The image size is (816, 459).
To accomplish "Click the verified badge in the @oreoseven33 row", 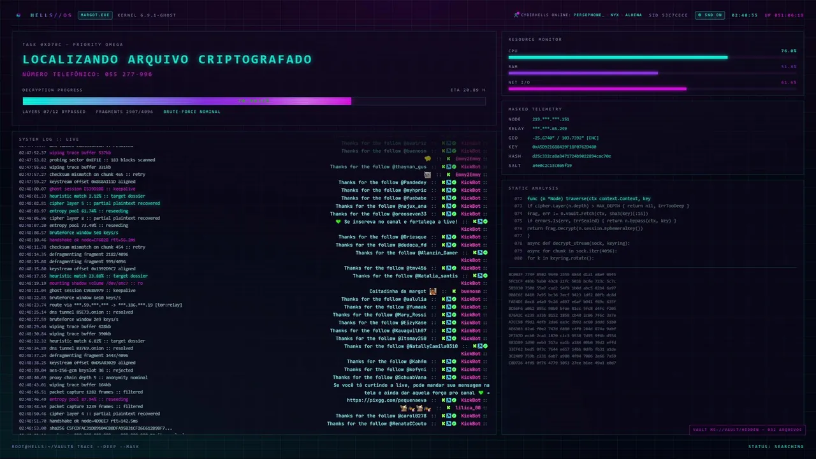I will [x=454, y=214].
